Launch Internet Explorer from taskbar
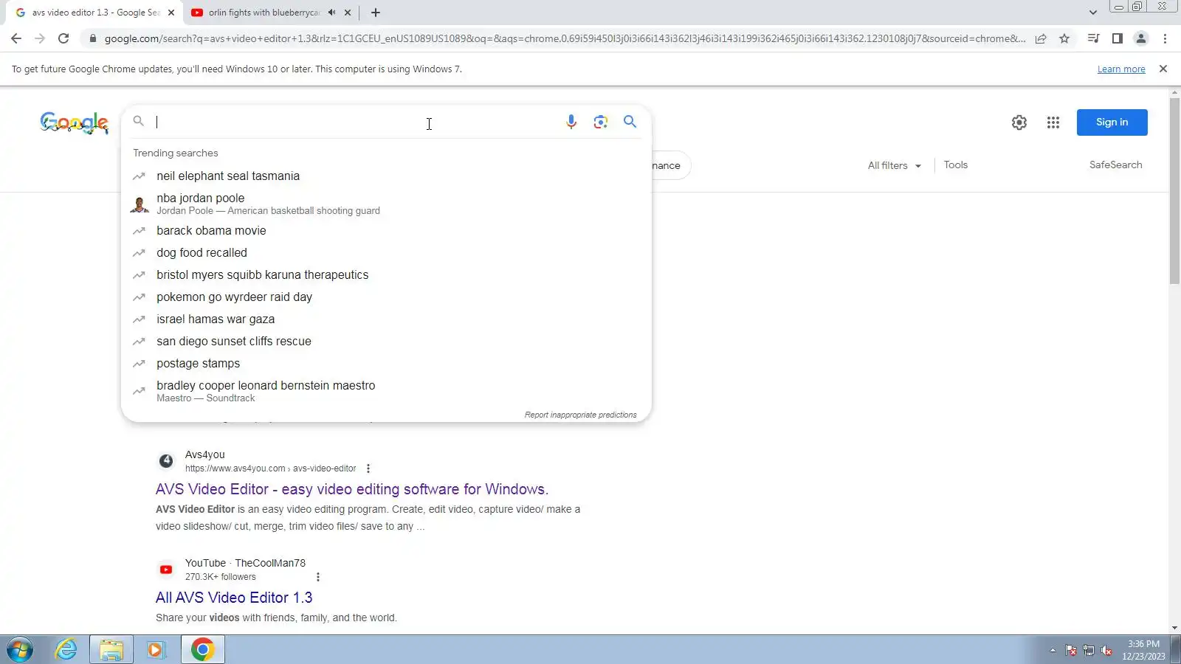1181x664 pixels. click(66, 650)
